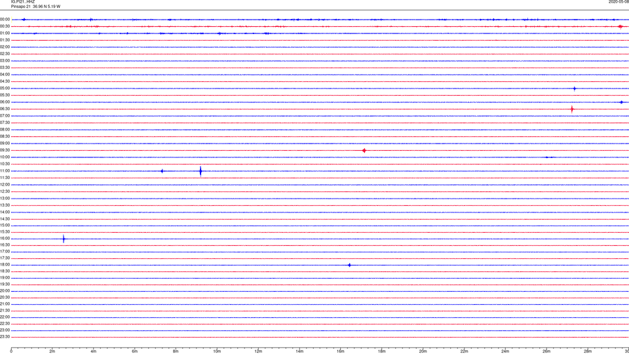
Task: Select the 22:00 trace time label
Action: (x=5, y=317)
